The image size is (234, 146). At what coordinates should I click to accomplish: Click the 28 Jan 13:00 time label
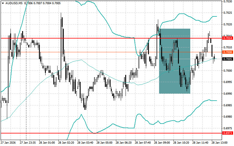(x=220, y=143)
